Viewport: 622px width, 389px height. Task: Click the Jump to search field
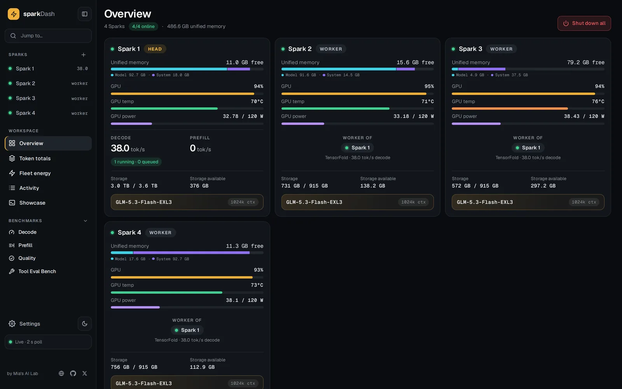(48, 36)
